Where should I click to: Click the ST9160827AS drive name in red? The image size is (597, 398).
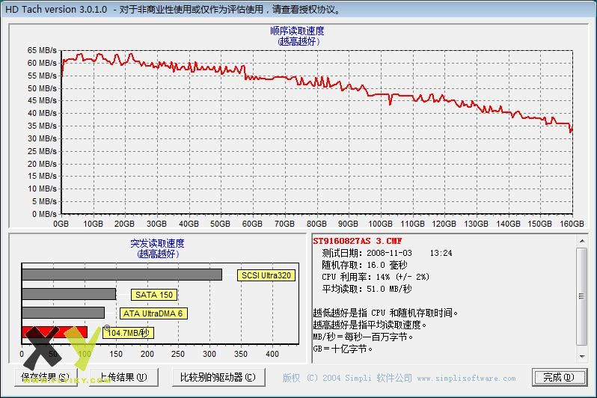(x=358, y=242)
